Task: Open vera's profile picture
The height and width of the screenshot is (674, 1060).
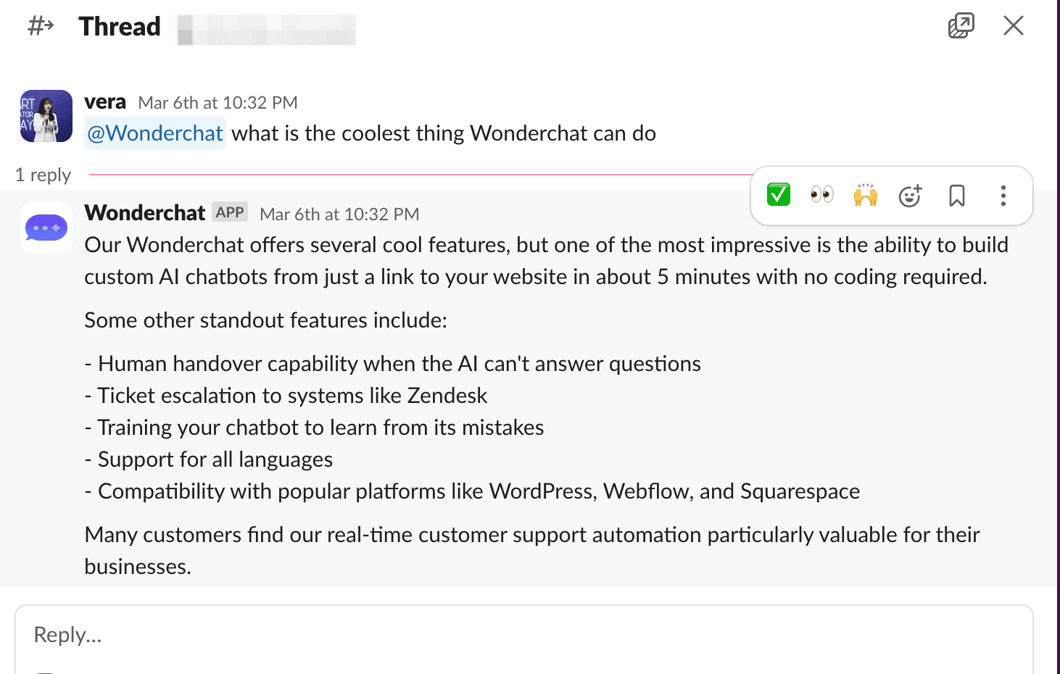Action: [x=46, y=116]
